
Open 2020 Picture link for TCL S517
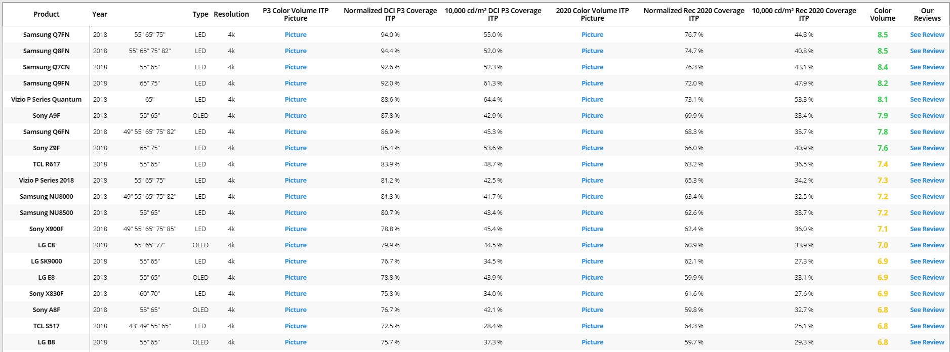coord(592,326)
